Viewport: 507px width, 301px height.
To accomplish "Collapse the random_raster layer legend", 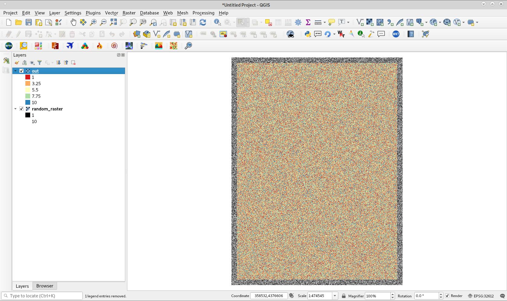I will click(15, 109).
